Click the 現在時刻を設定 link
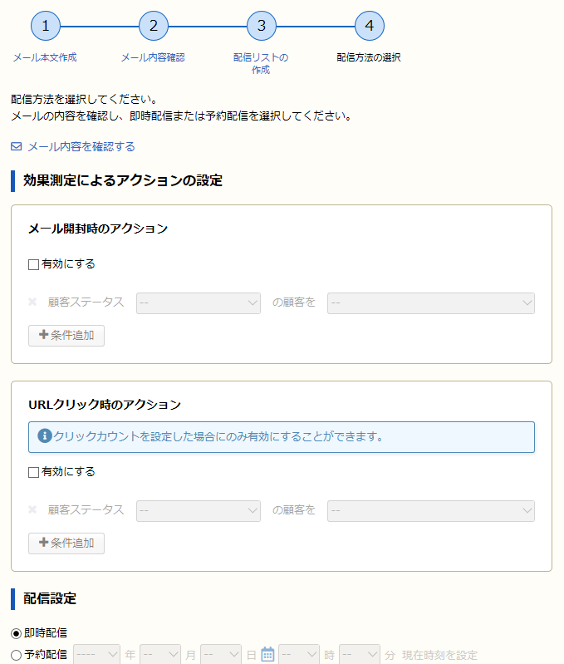 point(439,655)
